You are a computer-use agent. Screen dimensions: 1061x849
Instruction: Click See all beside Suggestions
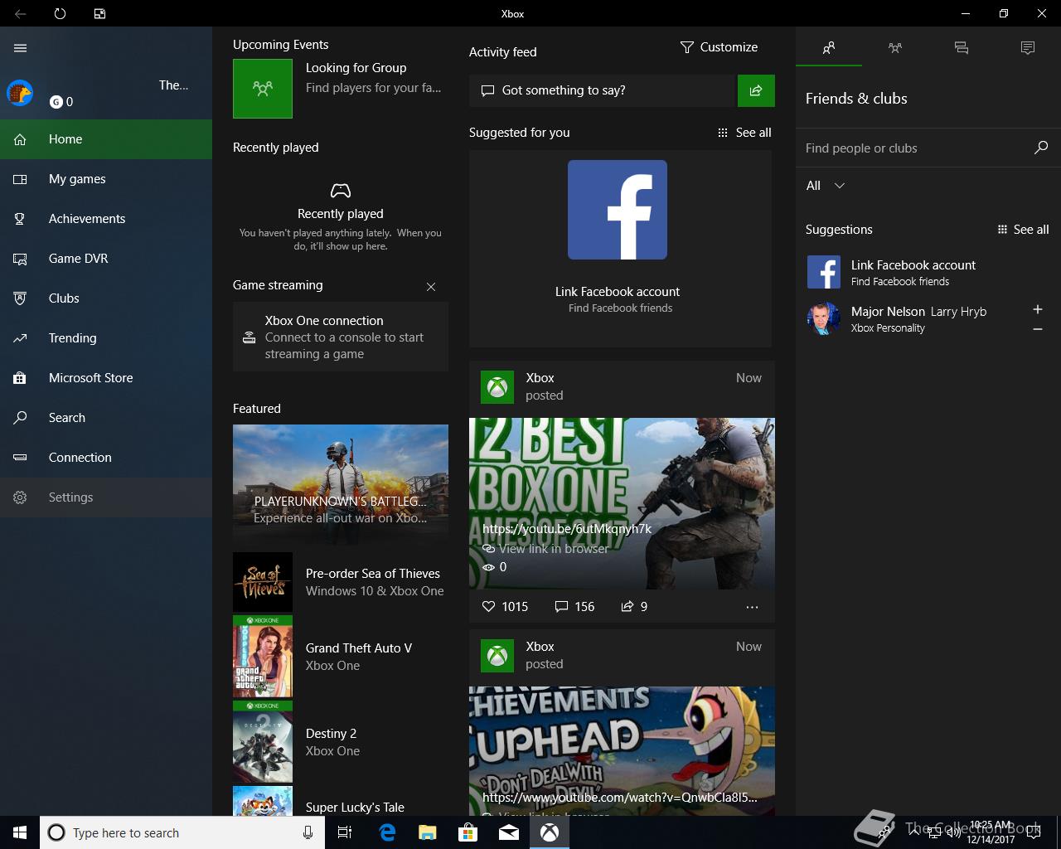coord(1023,230)
